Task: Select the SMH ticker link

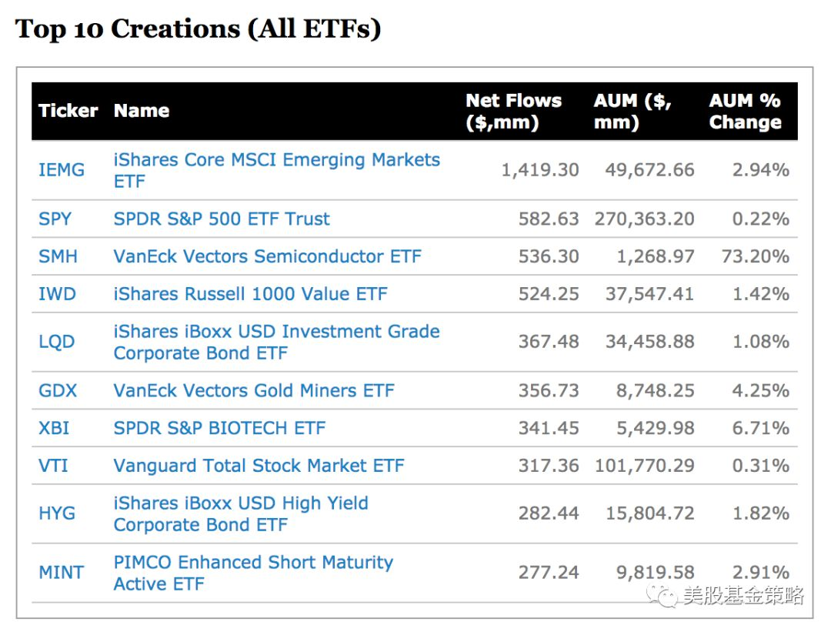Action: (58, 256)
